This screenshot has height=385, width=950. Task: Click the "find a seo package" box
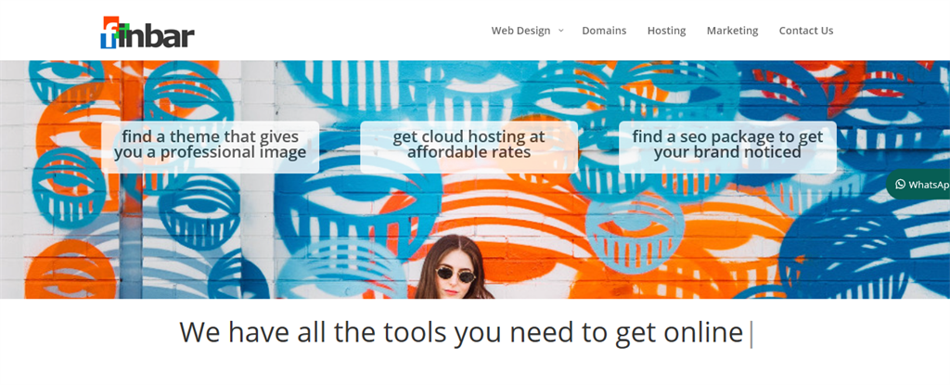(x=727, y=147)
